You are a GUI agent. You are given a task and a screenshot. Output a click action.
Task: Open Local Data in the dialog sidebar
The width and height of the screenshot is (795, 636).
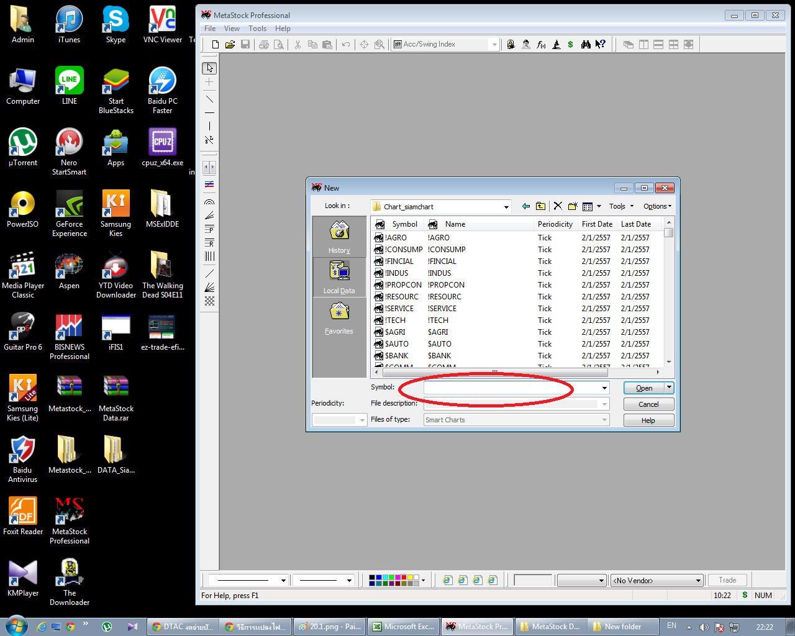coord(339,277)
